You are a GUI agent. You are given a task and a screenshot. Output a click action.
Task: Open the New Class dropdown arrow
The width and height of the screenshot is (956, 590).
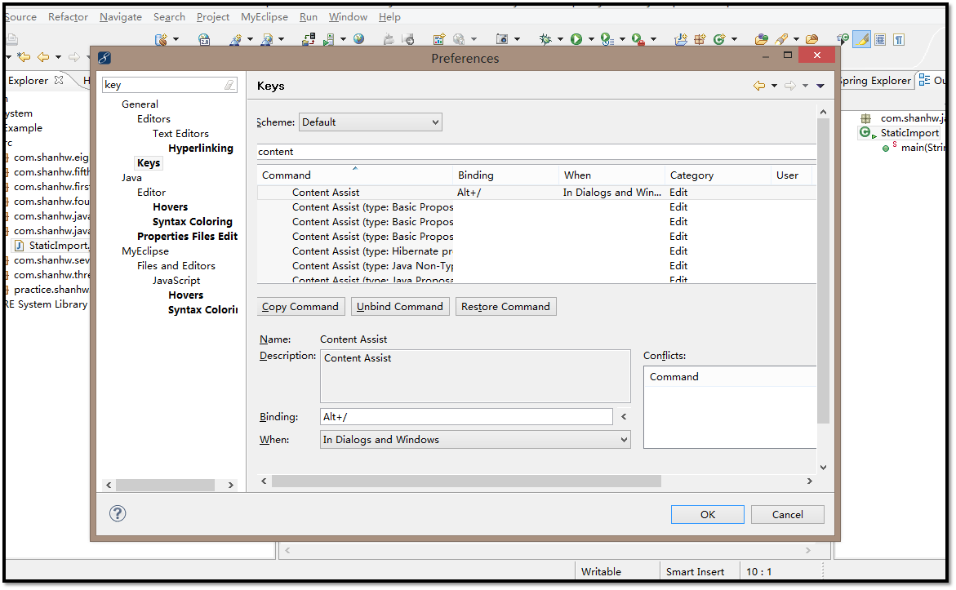click(x=734, y=40)
